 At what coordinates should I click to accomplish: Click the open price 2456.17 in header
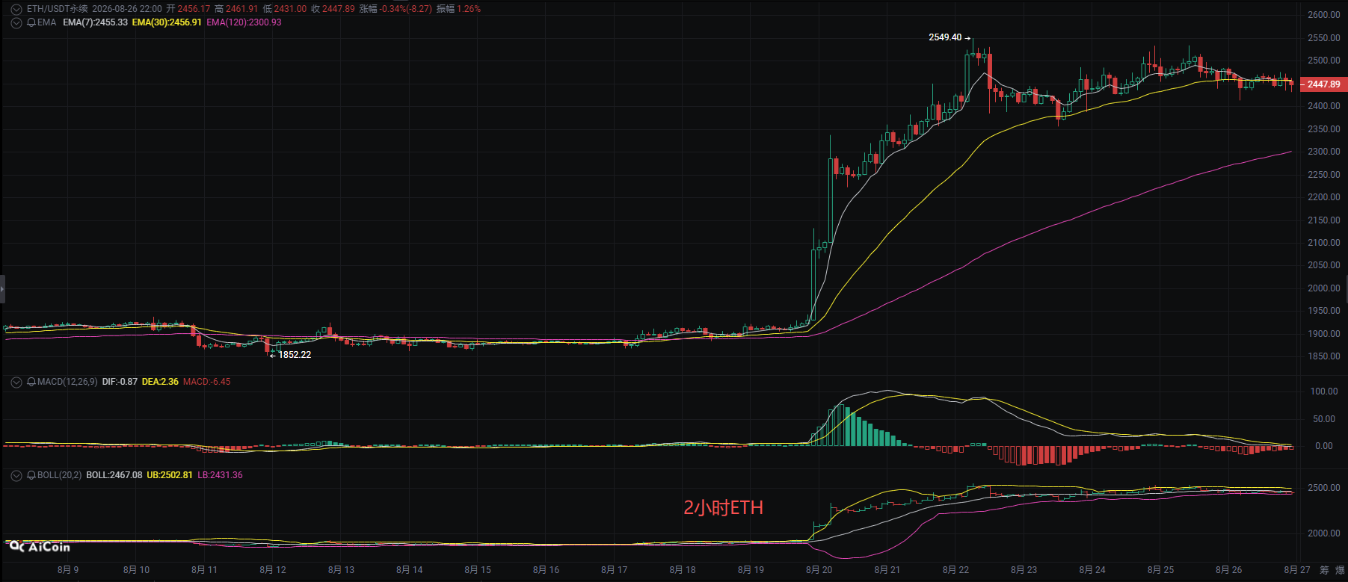194,9
